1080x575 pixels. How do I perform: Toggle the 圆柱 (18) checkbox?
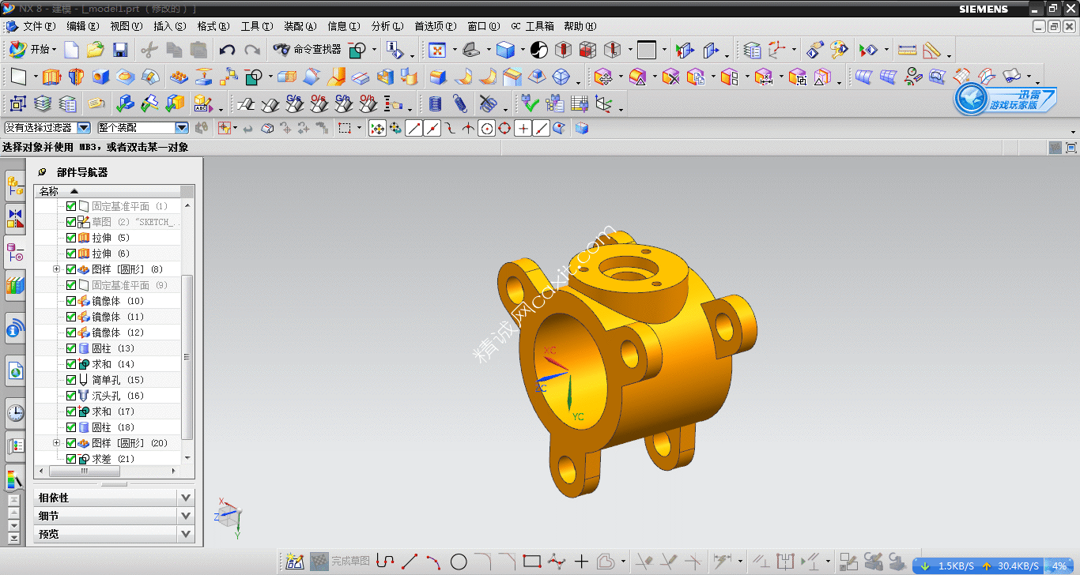tap(71, 427)
